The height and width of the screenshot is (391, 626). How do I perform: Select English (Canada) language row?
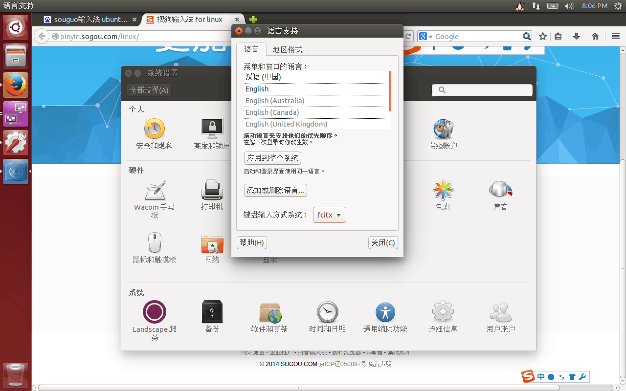[x=317, y=112]
